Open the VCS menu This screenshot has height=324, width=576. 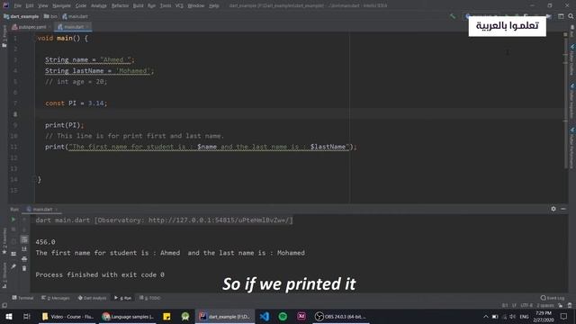[x=179, y=5]
